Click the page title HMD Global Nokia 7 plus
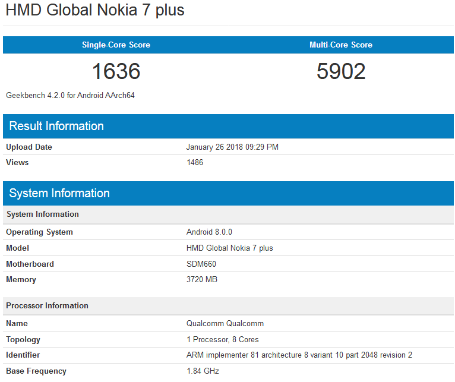This screenshot has width=455, height=382. point(95,11)
